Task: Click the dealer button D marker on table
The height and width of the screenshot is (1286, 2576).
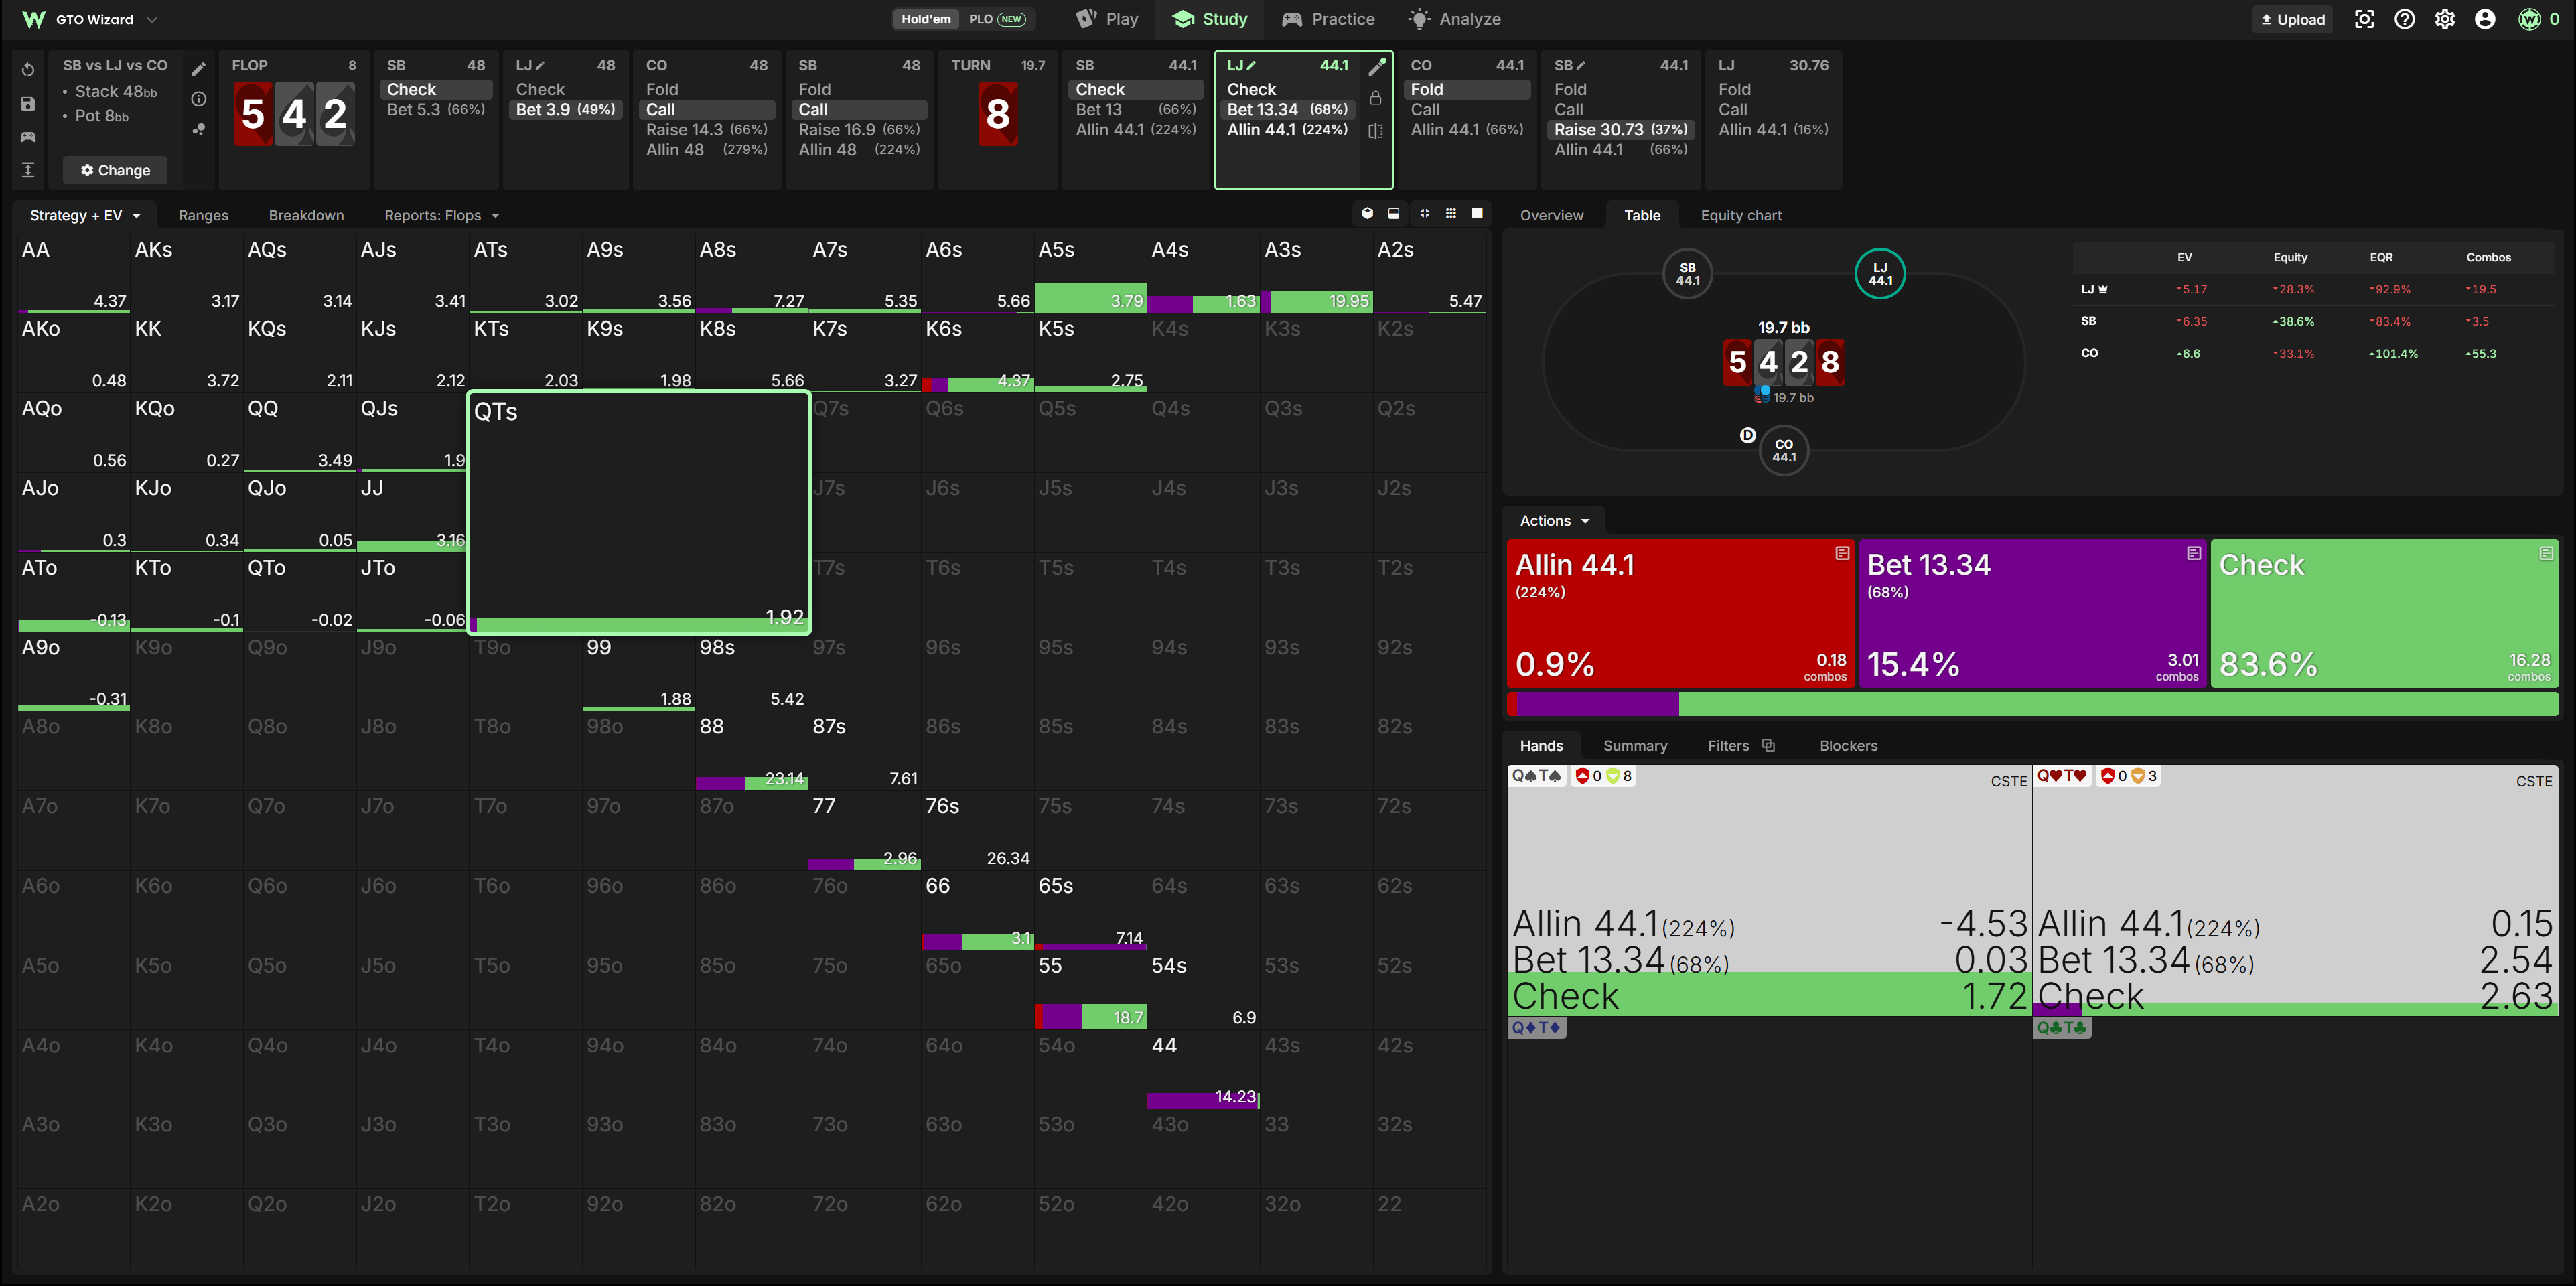Action: click(1748, 435)
